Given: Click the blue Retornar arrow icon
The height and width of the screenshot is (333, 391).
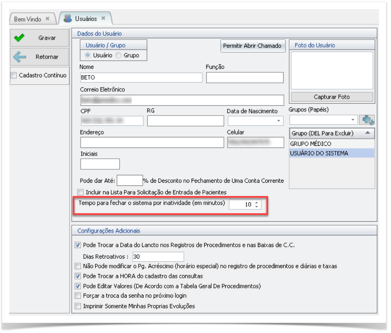Looking at the screenshot, I should [x=20, y=57].
